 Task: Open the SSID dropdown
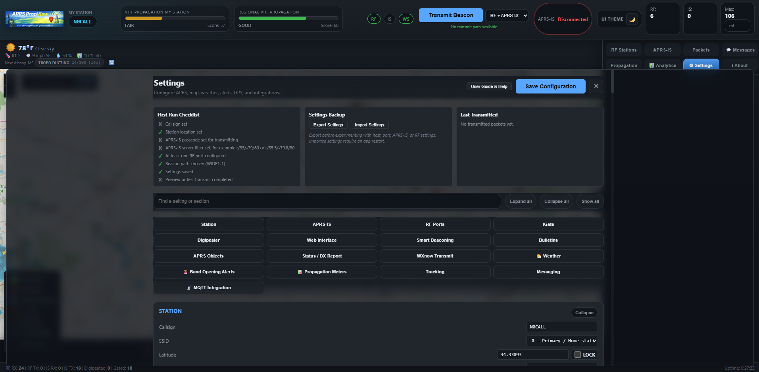562,341
